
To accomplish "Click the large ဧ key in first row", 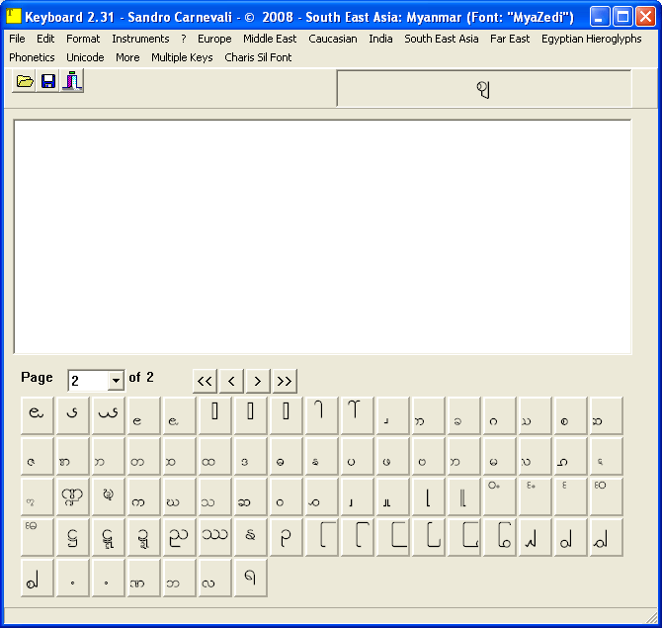I will (37, 415).
